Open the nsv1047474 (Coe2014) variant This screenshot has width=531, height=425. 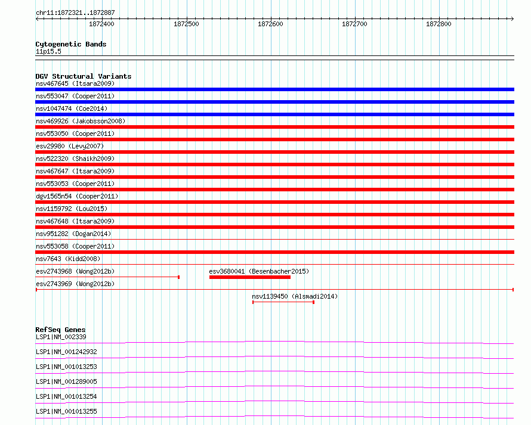click(72, 108)
